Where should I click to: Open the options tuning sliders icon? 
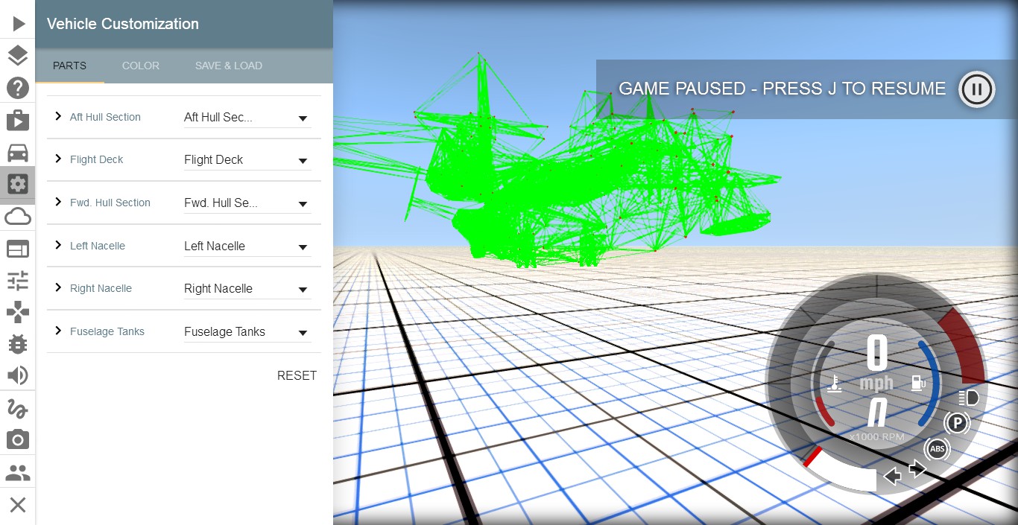[x=18, y=280]
